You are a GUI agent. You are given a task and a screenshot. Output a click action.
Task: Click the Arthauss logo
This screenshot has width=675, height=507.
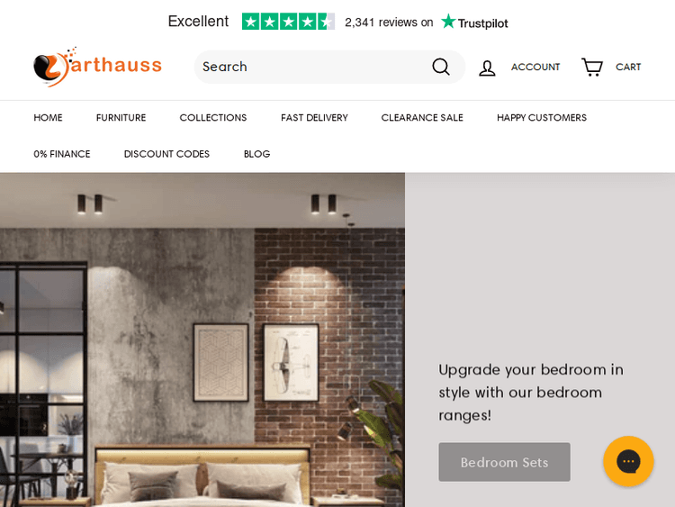[x=98, y=67]
